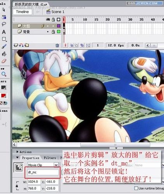164x194 pixels.
Task: Click the movie clip symbol icon
Action: (x=19, y=167)
